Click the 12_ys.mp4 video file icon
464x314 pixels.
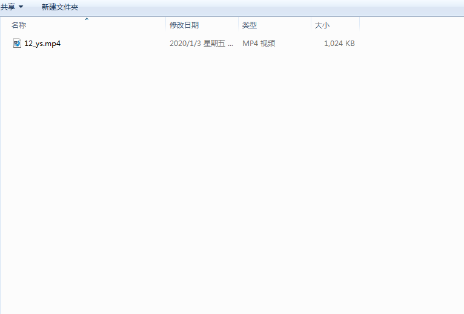(x=17, y=43)
